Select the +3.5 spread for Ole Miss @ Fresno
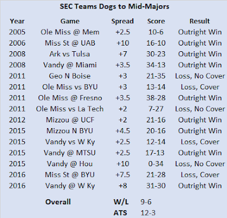The width and height of the screenshot is (227, 218). coord(123,98)
